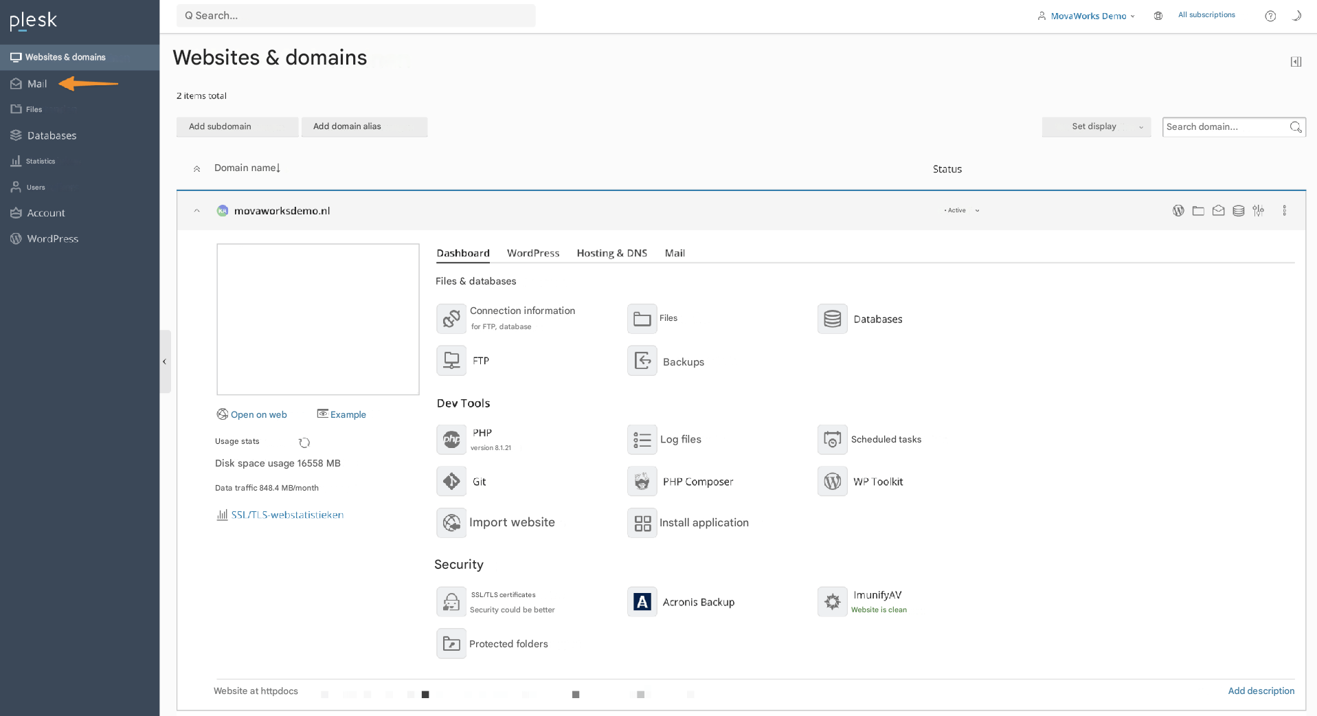
Task: Click the Example preview link
Action: [x=341, y=414]
